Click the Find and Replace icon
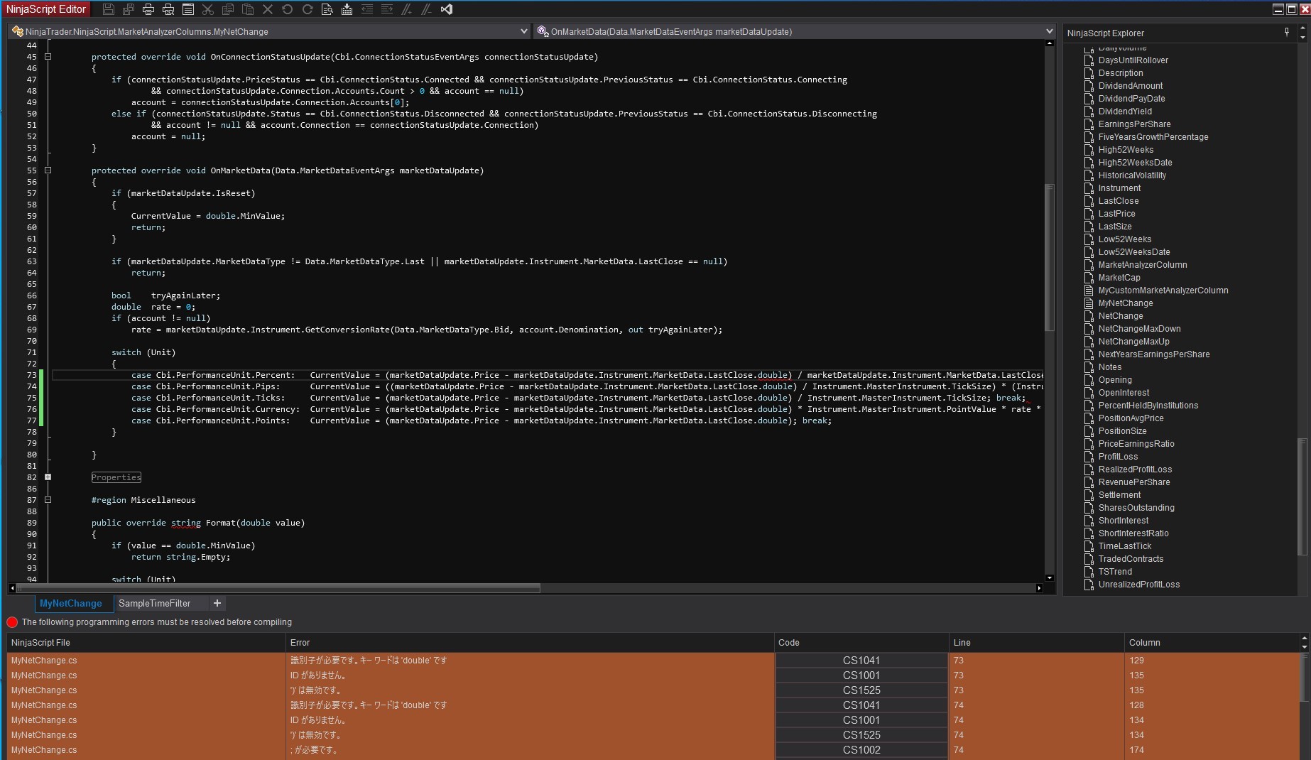 (327, 9)
